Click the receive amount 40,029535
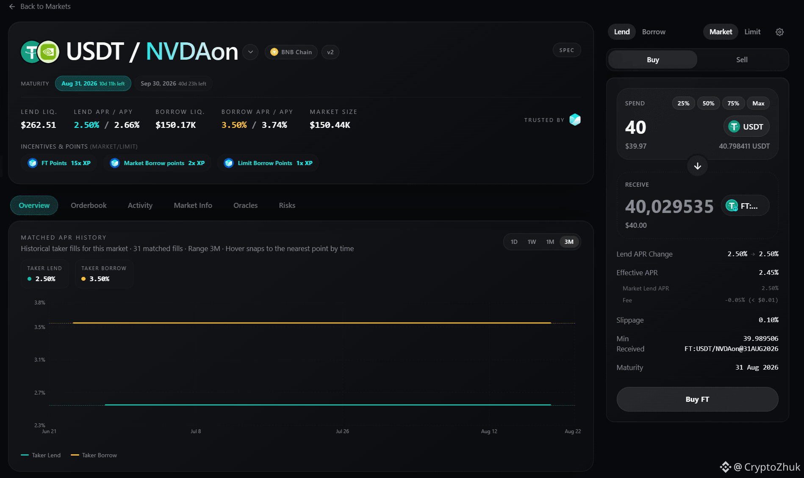 point(669,207)
